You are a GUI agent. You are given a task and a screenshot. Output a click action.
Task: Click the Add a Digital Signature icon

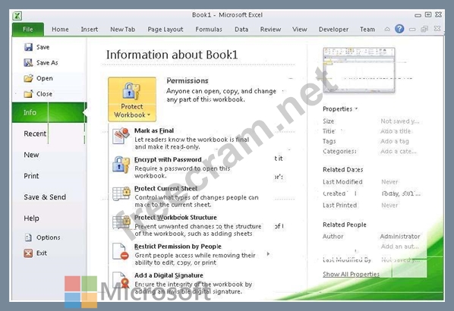[x=121, y=280]
